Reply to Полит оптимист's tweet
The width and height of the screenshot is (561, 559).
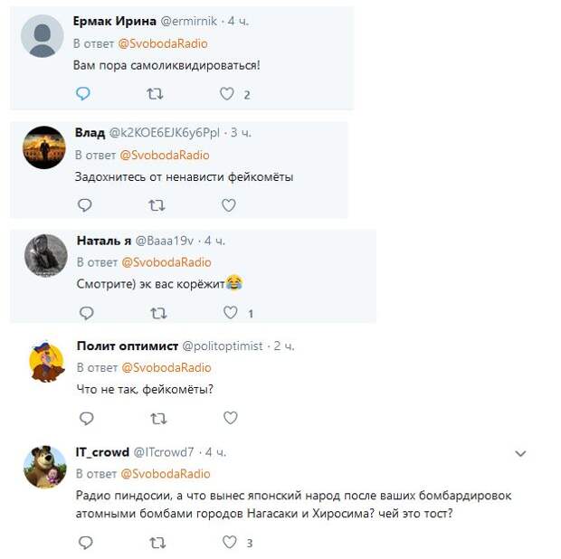click(87, 418)
